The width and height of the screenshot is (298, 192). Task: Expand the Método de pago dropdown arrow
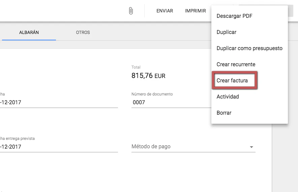[x=251, y=147]
